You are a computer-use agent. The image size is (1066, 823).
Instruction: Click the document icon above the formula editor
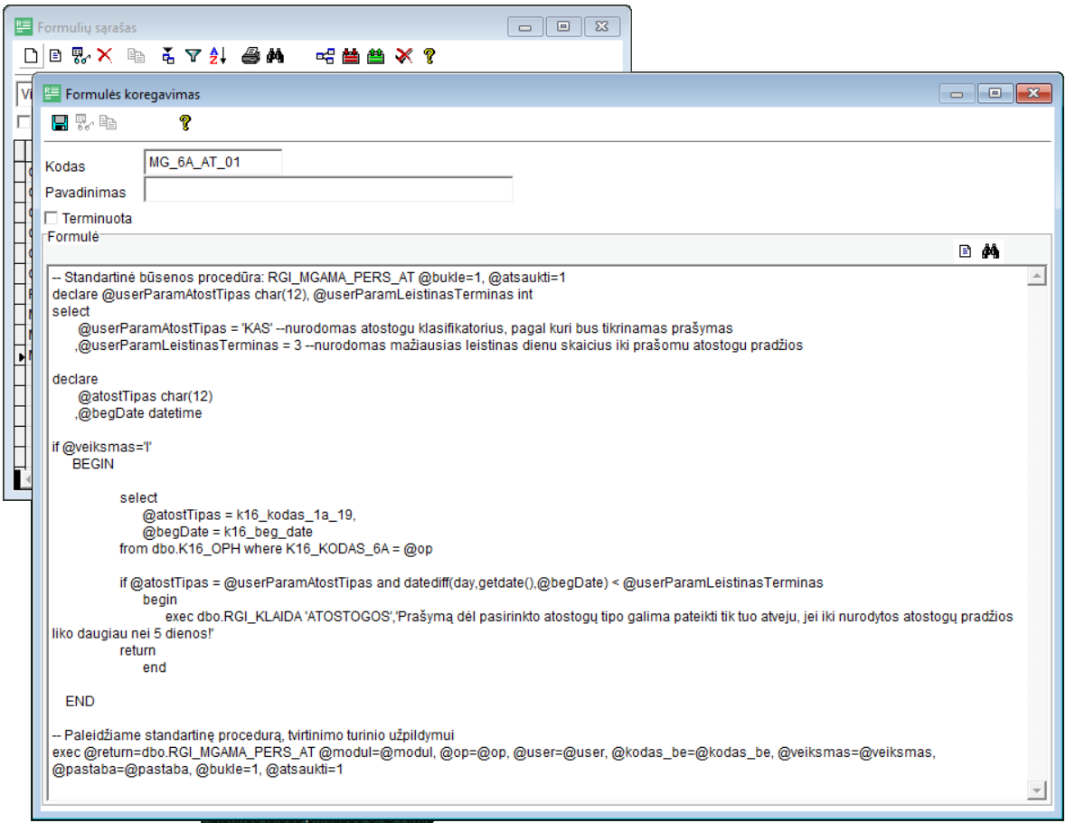965,252
